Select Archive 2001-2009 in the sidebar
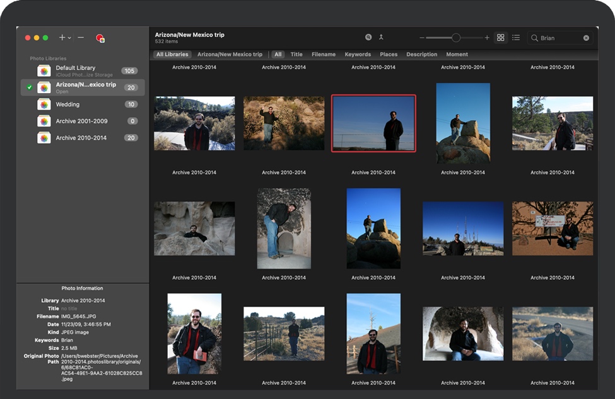Image resolution: width=615 pixels, height=399 pixels. click(81, 121)
